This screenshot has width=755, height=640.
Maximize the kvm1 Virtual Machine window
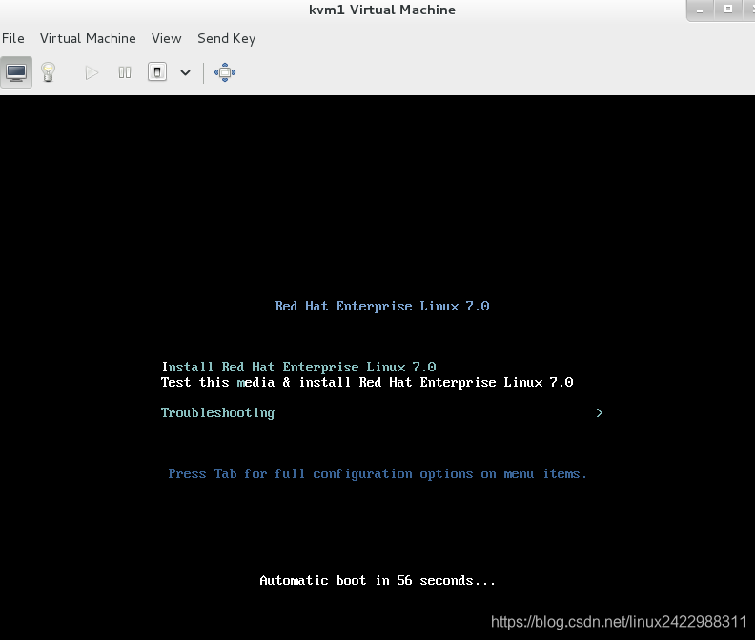(x=728, y=10)
